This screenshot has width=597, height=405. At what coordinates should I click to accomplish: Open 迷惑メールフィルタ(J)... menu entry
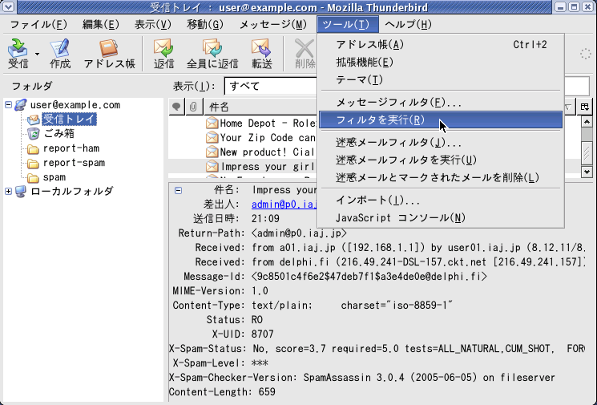click(x=441, y=143)
